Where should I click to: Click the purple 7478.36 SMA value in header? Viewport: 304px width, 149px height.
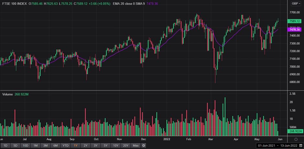(x=152, y=4)
